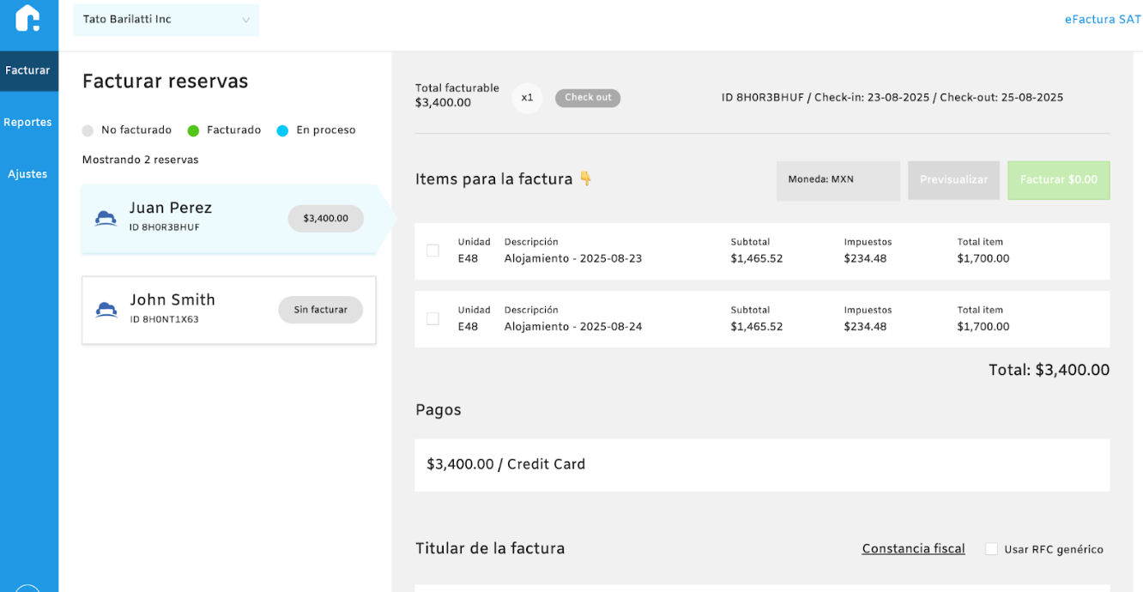Click the Previsualizar button
1143x592 pixels.
(x=953, y=180)
